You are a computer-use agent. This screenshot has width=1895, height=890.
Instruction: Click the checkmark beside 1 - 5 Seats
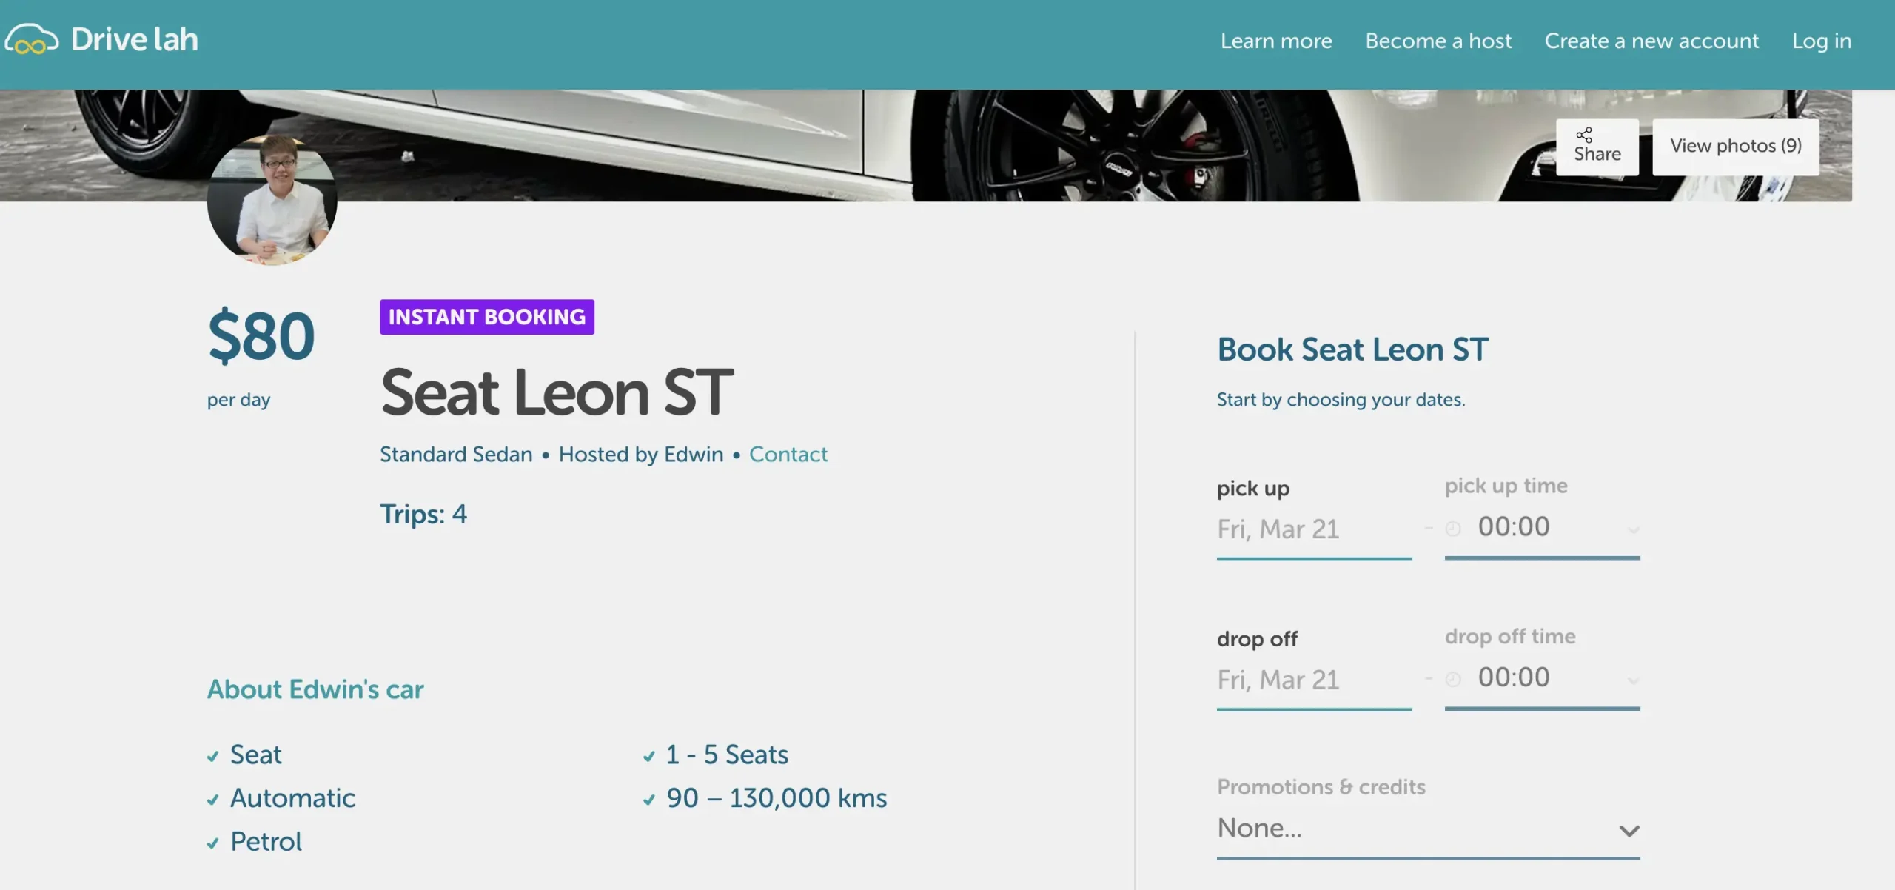click(648, 756)
